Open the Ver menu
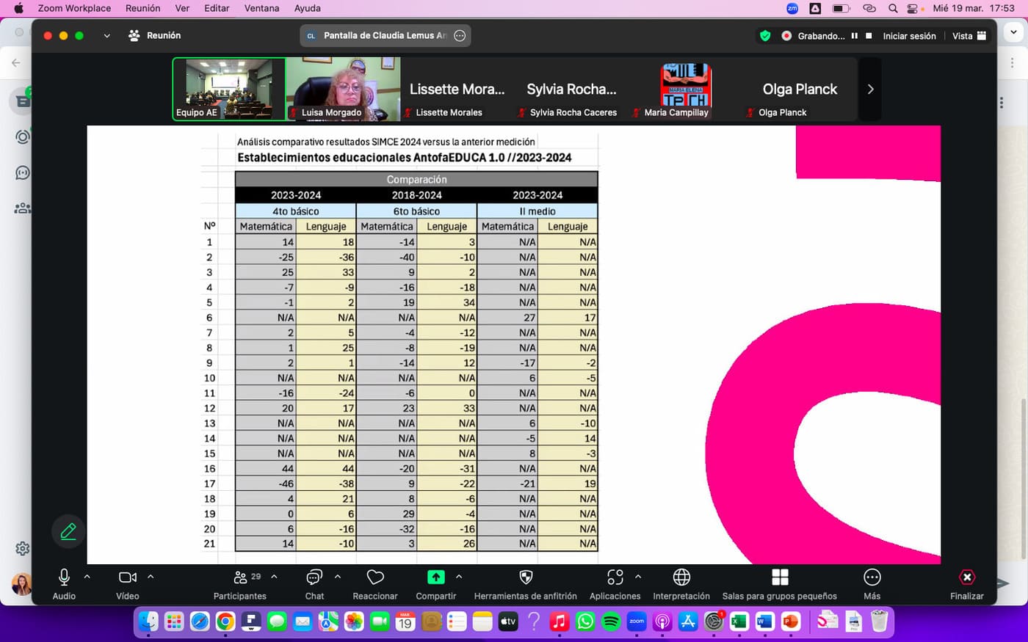 point(182,8)
